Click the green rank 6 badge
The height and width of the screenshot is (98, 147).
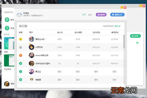point(20,80)
